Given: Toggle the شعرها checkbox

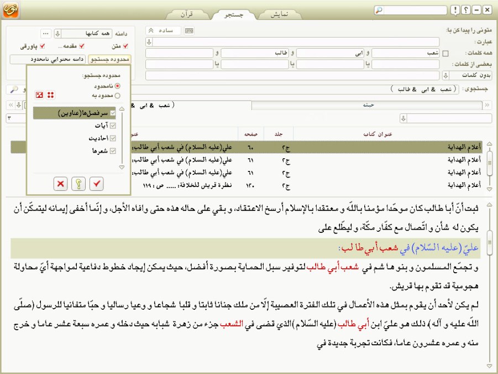Looking at the screenshot, I should pyautogui.click(x=113, y=151).
